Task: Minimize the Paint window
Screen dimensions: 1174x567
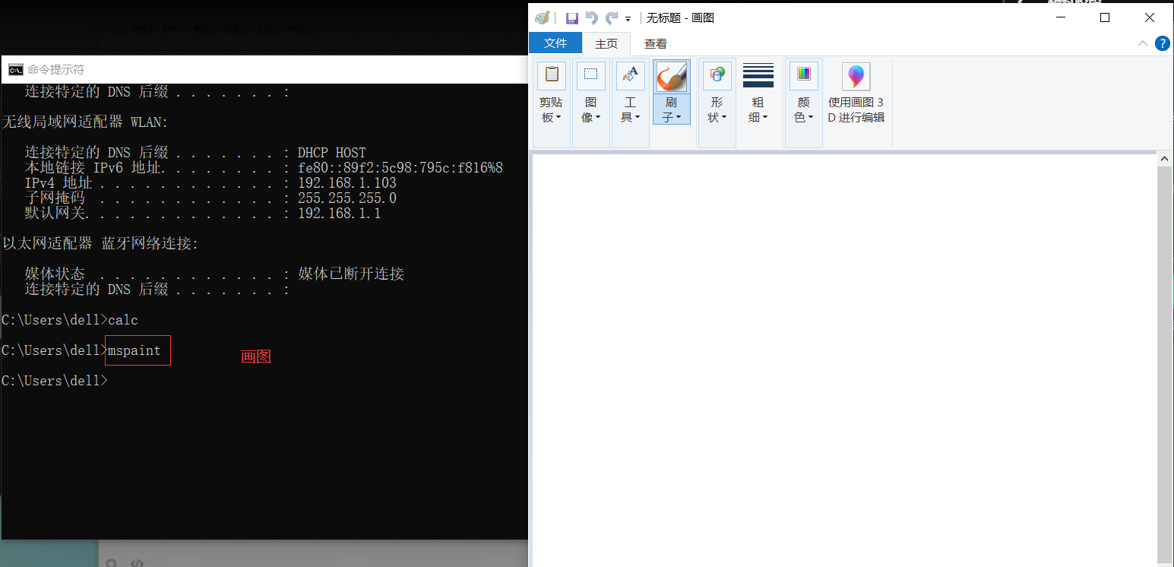Action: tap(1062, 17)
